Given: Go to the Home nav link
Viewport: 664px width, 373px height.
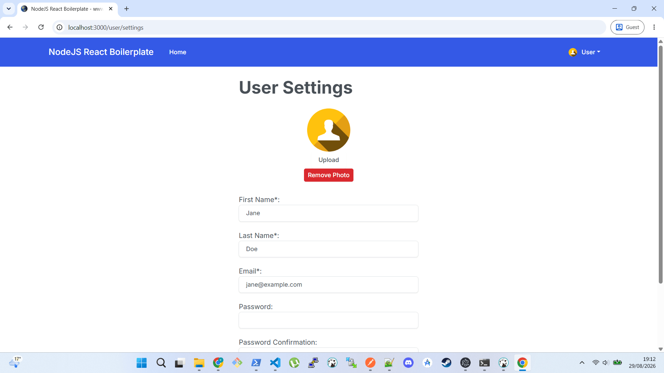Looking at the screenshot, I should 178,52.
